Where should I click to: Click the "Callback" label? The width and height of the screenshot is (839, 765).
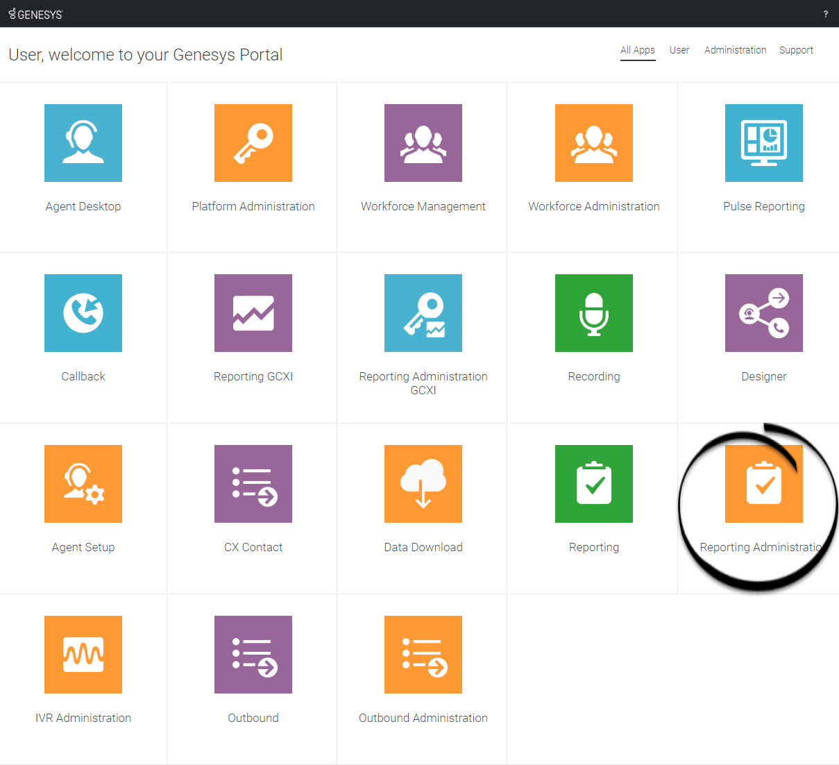click(x=83, y=376)
